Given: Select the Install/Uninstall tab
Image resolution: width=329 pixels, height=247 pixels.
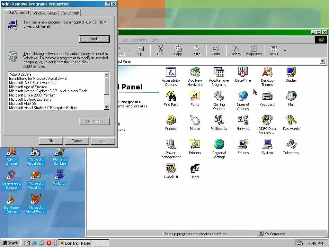Looking at the screenshot, I should [17, 13].
